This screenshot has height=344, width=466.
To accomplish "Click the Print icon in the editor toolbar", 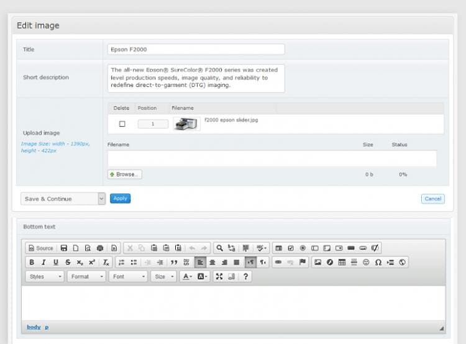I will click(100, 248).
